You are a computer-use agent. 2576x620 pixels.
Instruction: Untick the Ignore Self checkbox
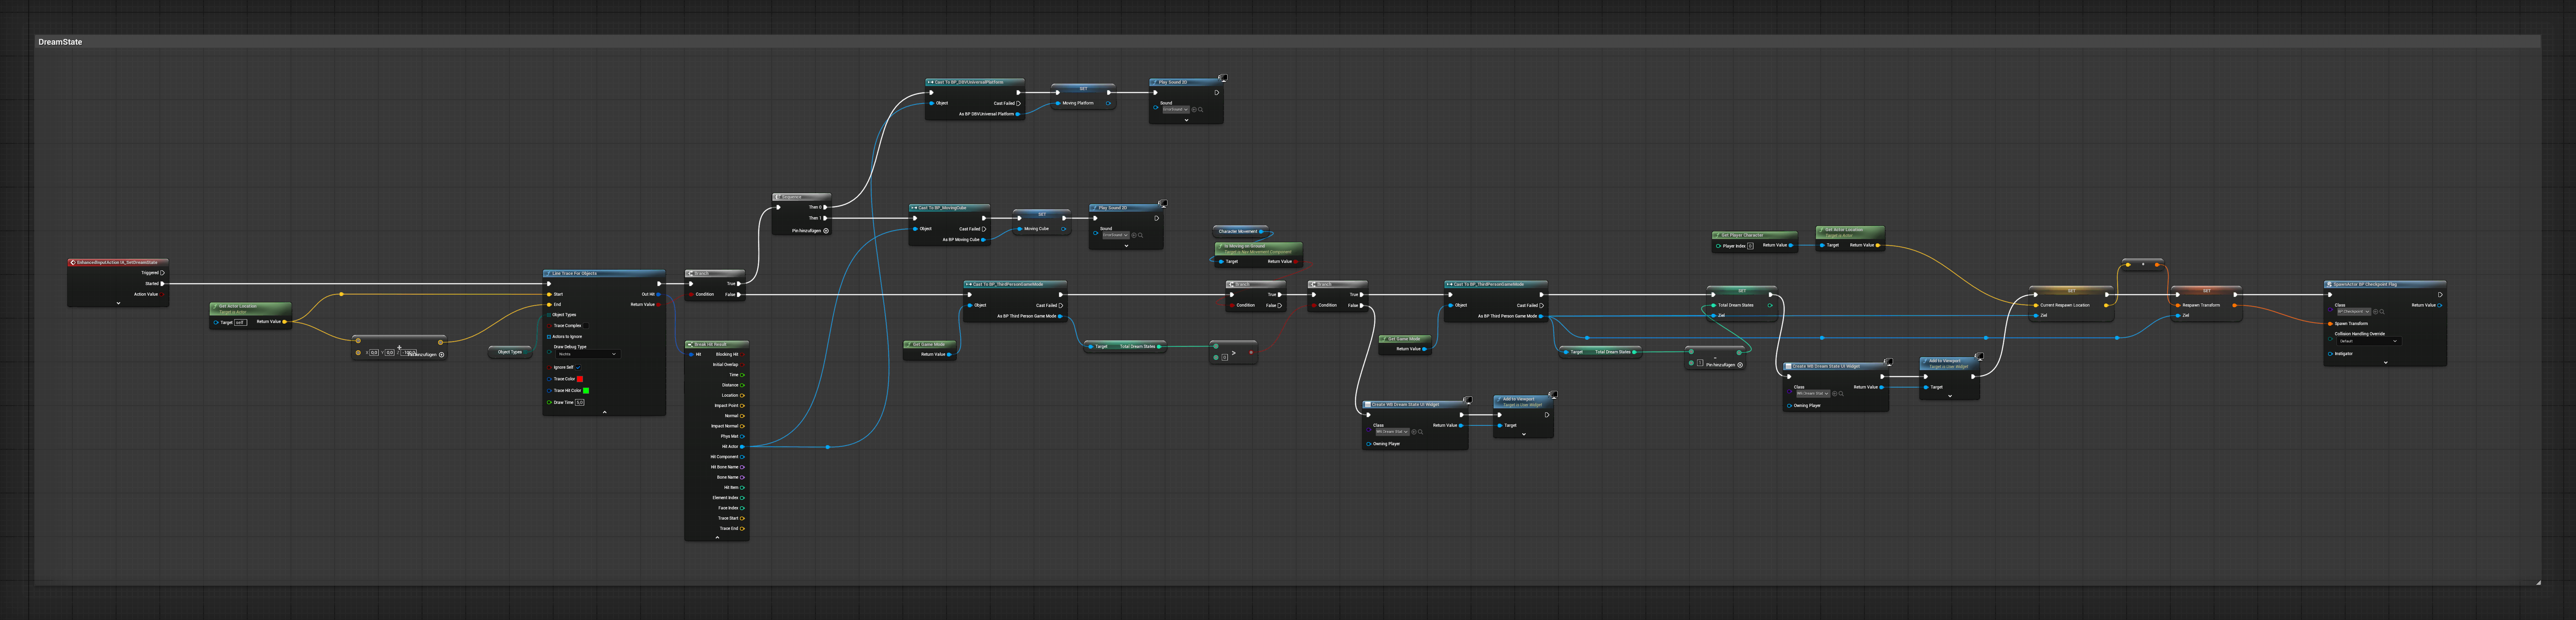pyautogui.click(x=578, y=367)
